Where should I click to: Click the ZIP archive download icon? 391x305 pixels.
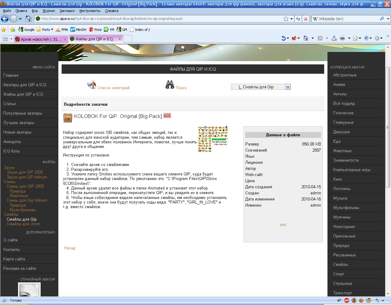(68, 118)
